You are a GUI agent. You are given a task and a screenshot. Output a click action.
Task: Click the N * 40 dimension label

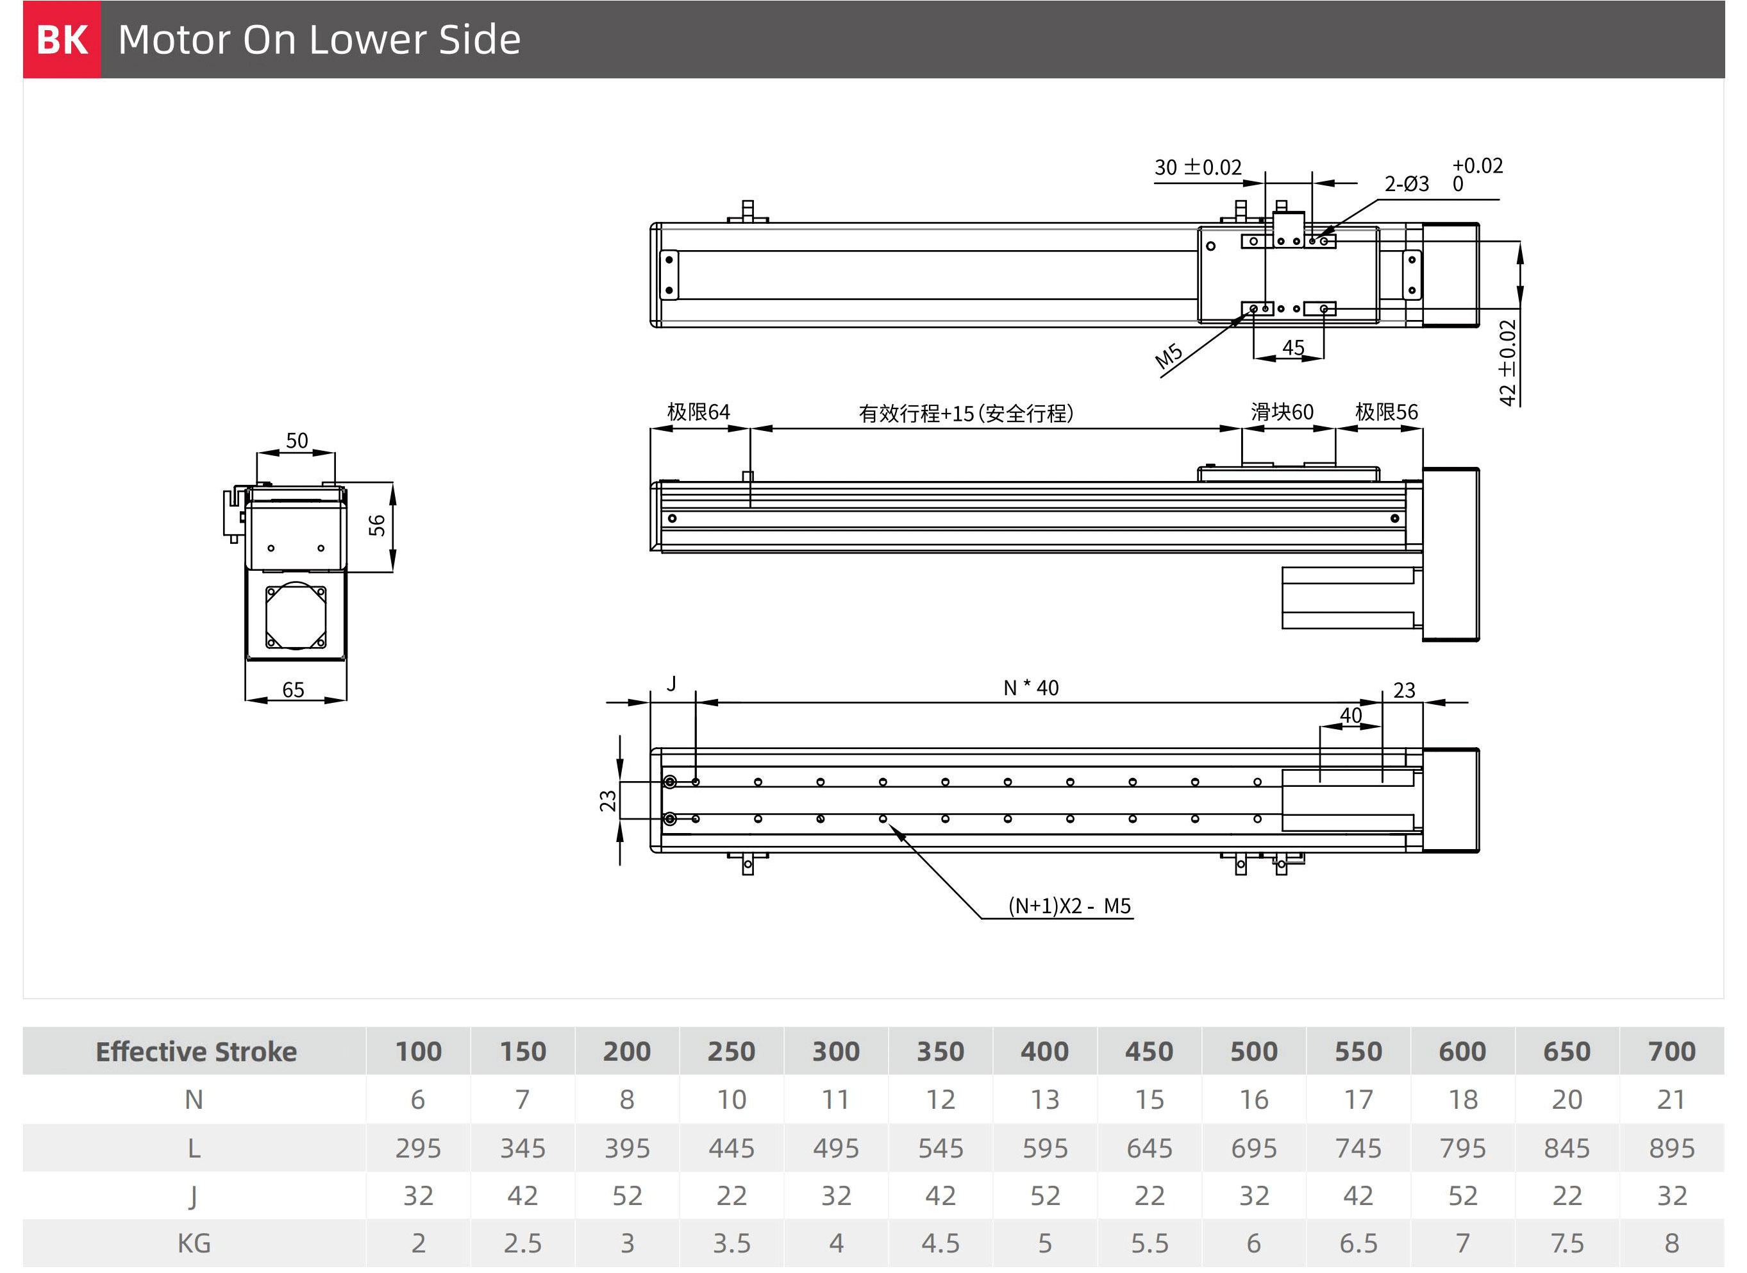pos(1031,687)
